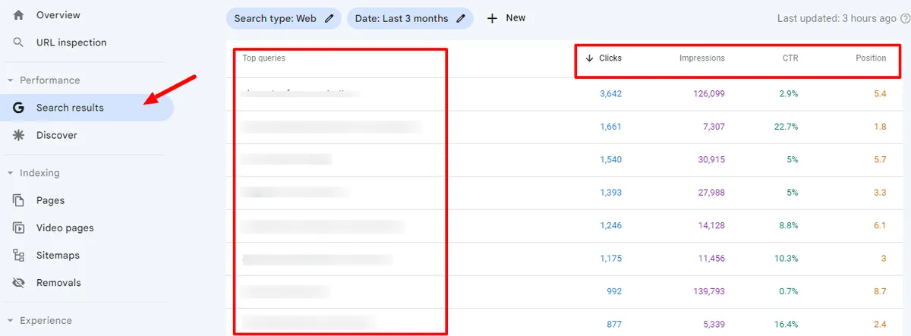Select the 126,099 impressions cell
The width and height of the screenshot is (911, 336).
point(709,94)
